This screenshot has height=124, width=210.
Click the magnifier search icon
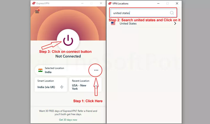pyautogui.click(x=172, y=13)
